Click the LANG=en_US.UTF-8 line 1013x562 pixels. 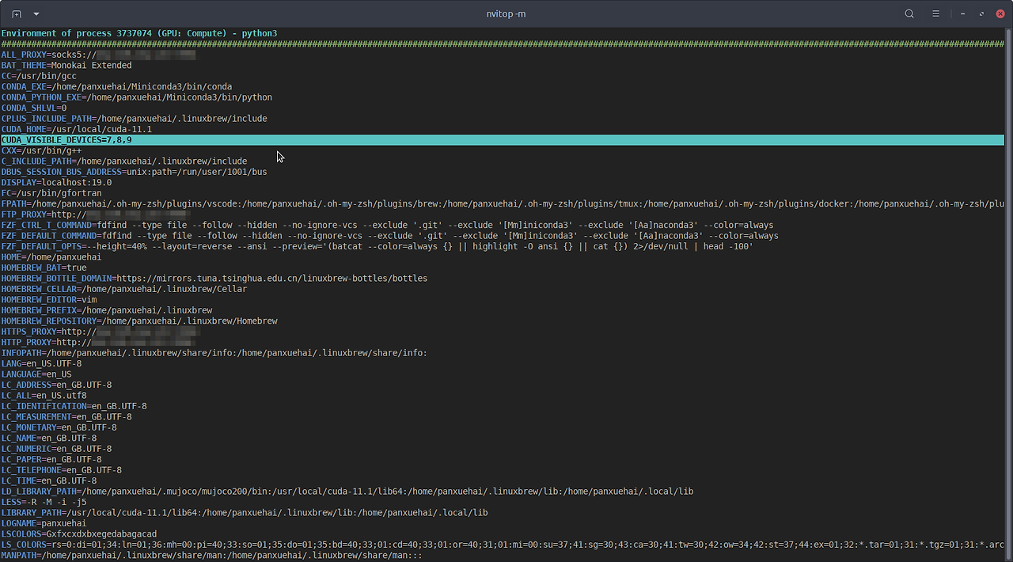pyautogui.click(x=41, y=363)
